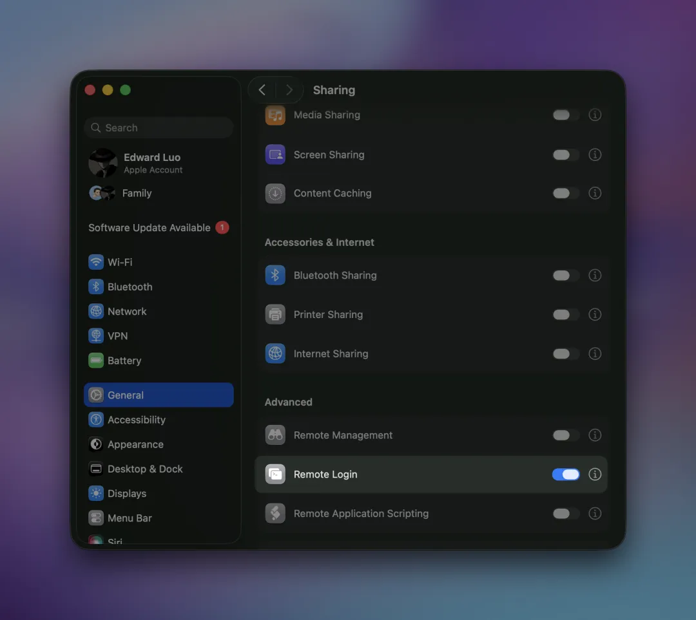
Task: Show info for Media Sharing
Action: 595,115
